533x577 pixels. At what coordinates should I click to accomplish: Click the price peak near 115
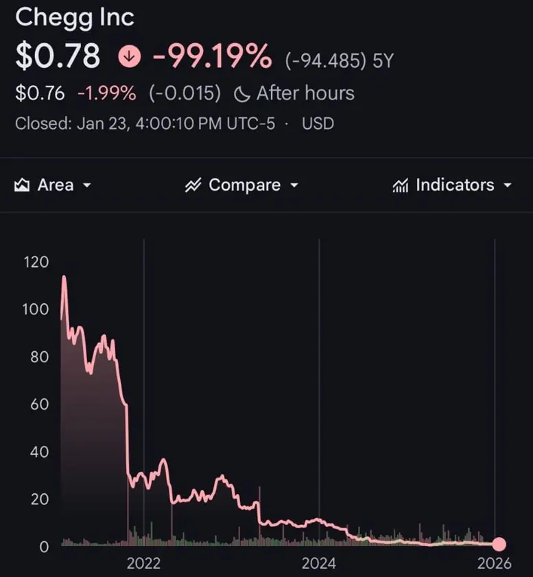(64, 276)
